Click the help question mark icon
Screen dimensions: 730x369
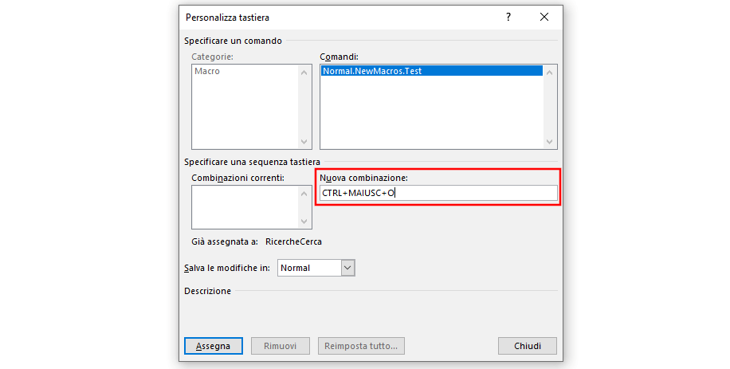click(x=508, y=18)
